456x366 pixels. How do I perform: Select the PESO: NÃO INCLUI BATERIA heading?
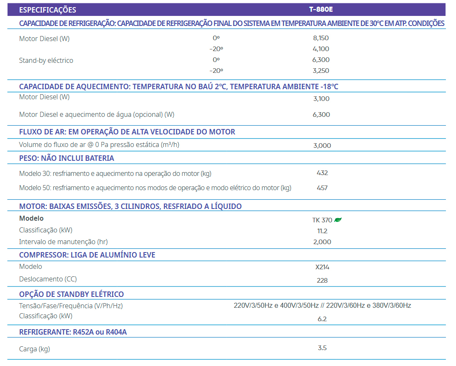click(67, 158)
